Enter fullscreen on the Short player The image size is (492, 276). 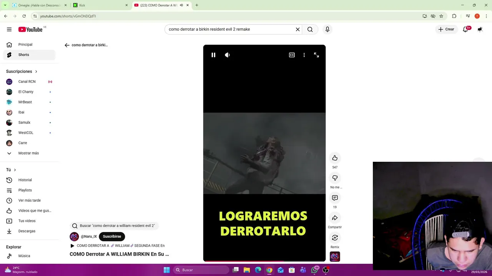316,55
